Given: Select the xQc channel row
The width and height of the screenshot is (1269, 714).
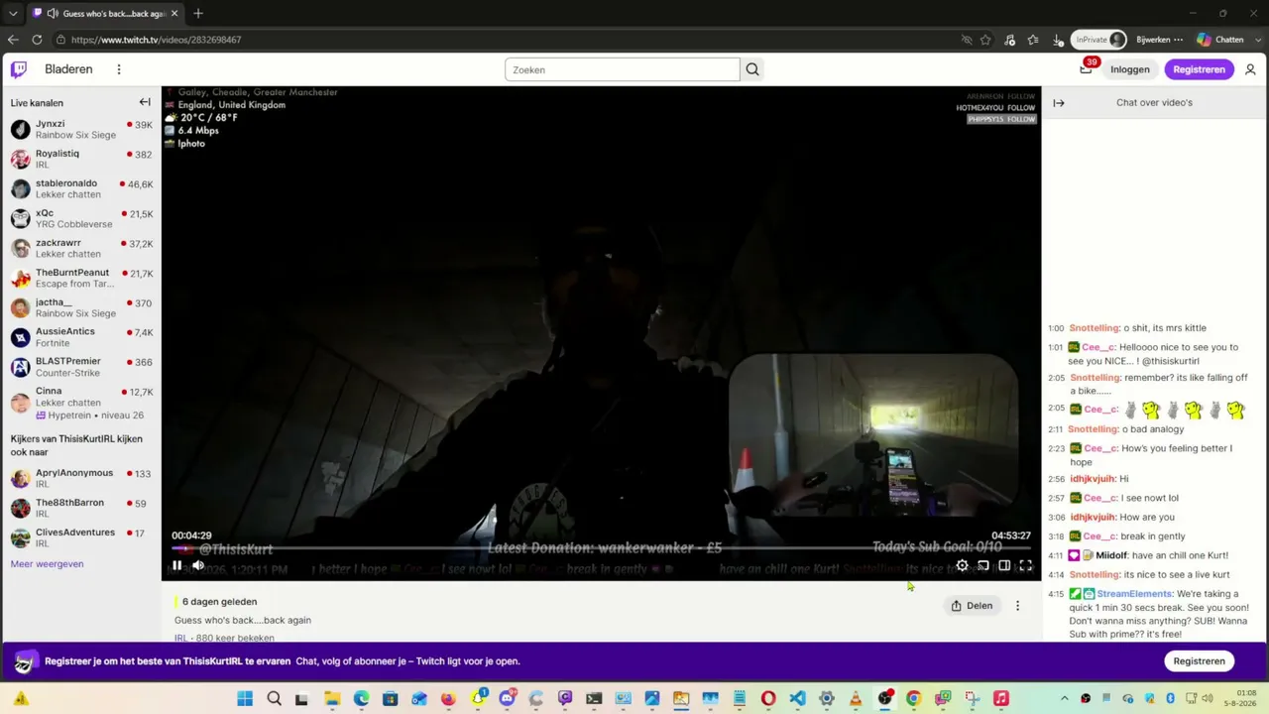Looking at the screenshot, I should (80, 219).
